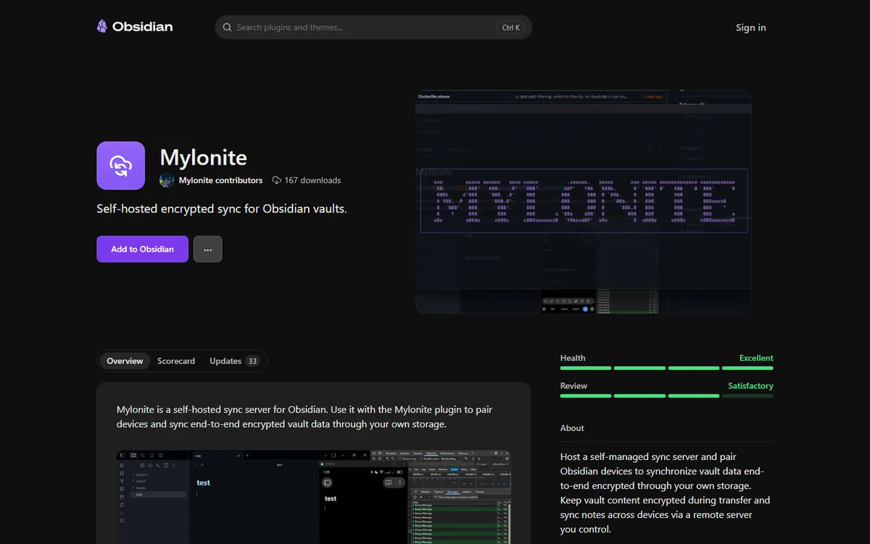This screenshot has height=544, width=870.
Task: Click the Satisfactory review rating
Action: pos(750,386)
